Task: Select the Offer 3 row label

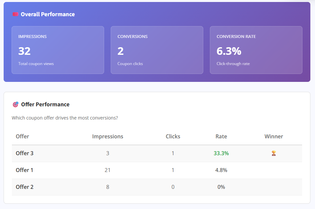Action: [24, 153]
